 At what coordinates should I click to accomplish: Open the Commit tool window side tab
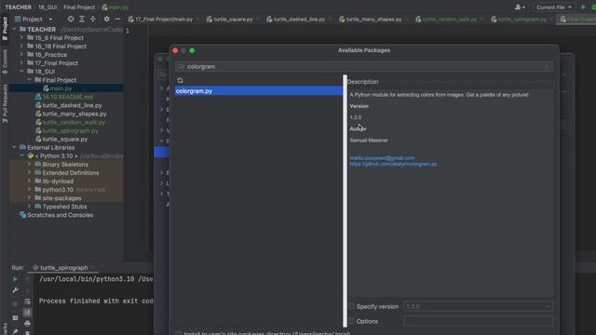tap(5, 61)
